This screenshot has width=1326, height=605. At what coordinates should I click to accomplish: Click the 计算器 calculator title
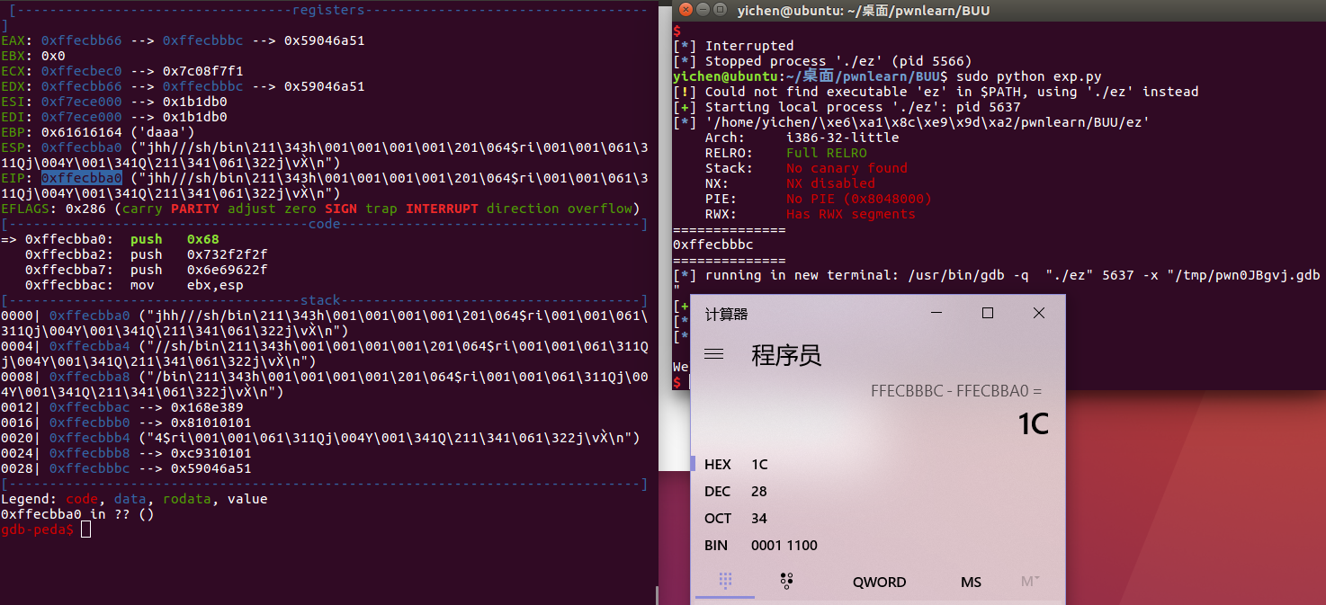point(727,314)
